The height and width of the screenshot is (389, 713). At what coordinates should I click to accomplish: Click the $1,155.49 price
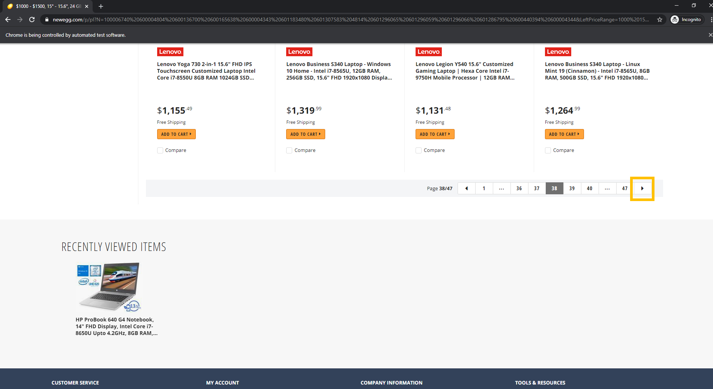(x=174, y=110)
